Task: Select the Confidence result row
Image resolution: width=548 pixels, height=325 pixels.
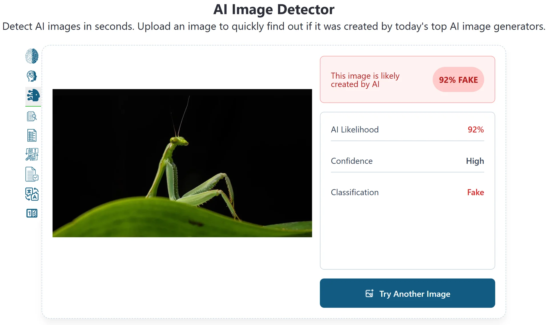Action: 407,161
